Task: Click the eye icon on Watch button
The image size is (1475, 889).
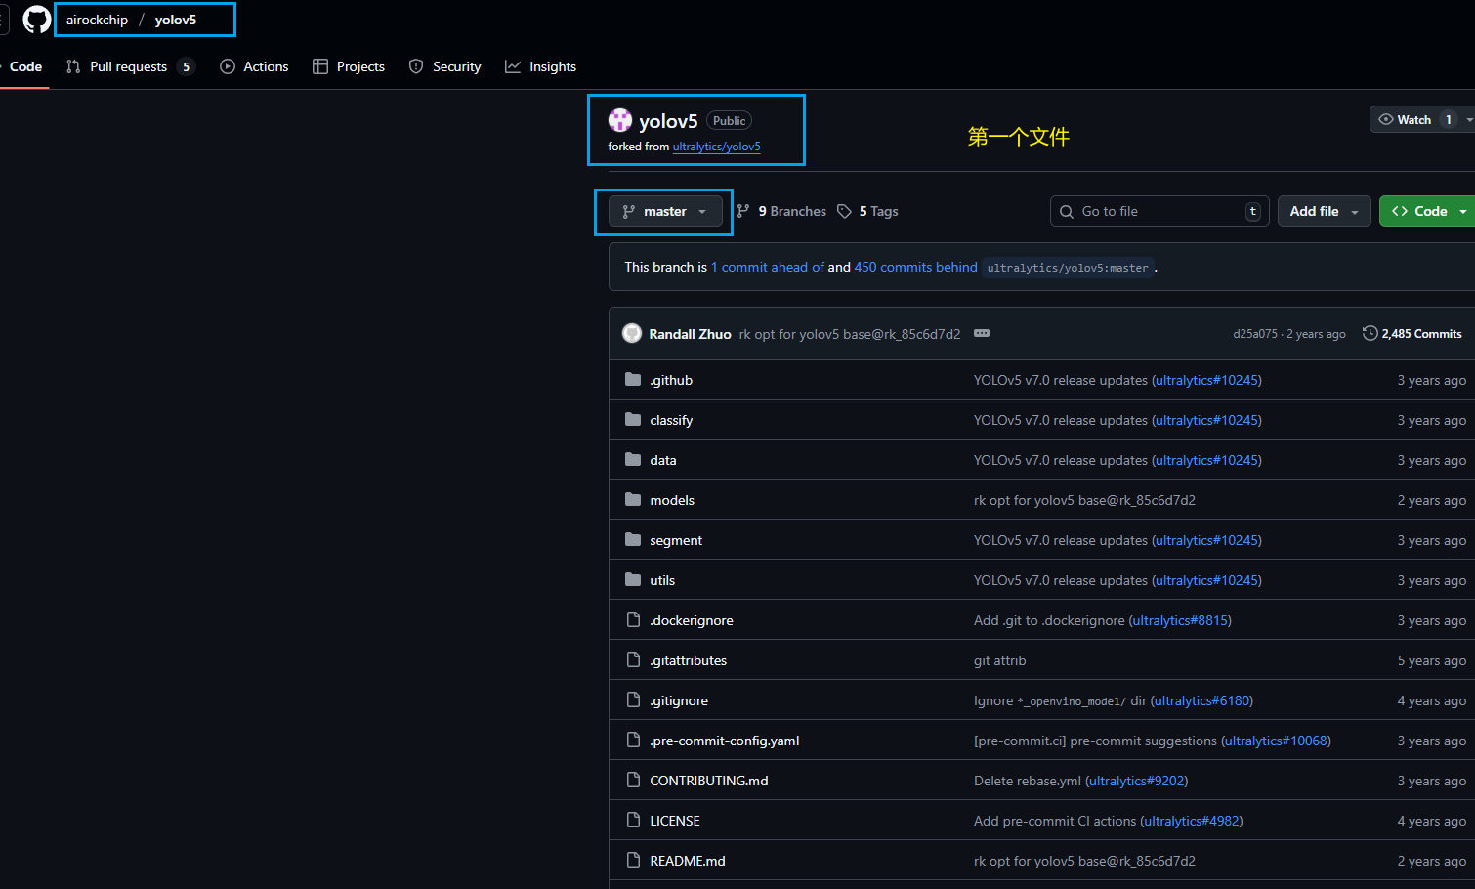Action: tap(1385, 119)
